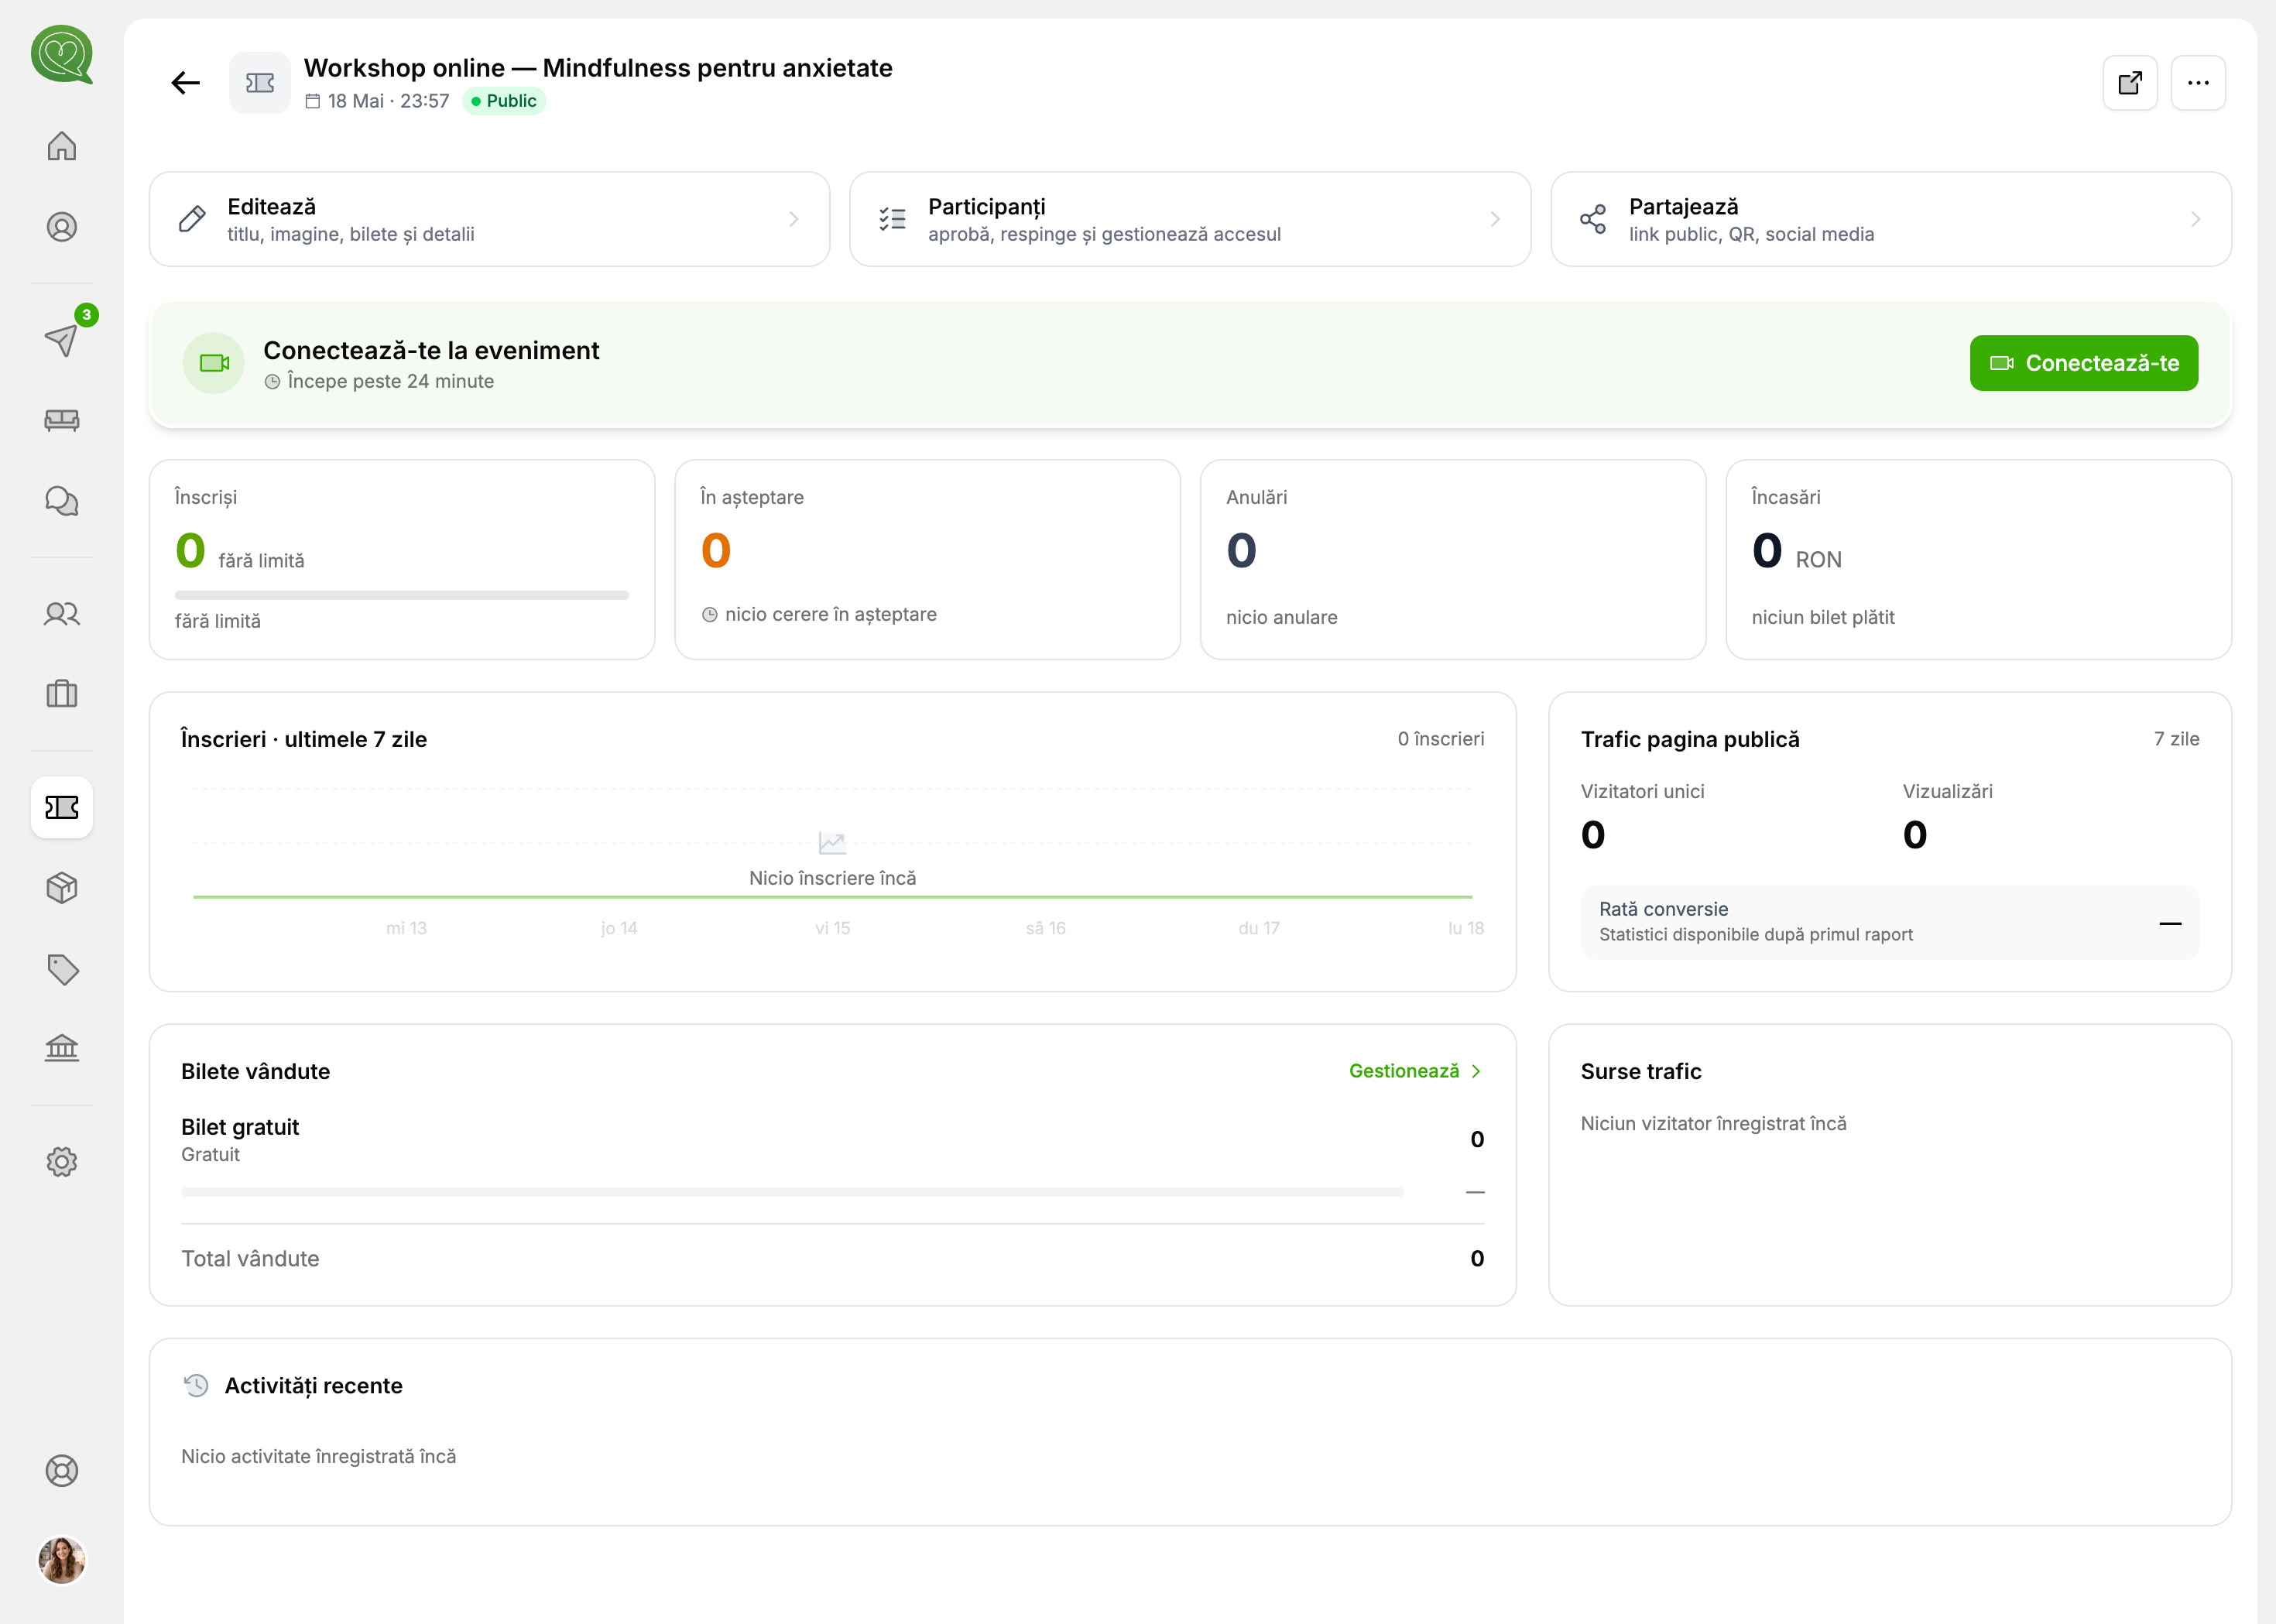Open the price tag sidebar icon
This screenshot has height=1624, width=2276.
pyautogui.click(x=62, y=969)
